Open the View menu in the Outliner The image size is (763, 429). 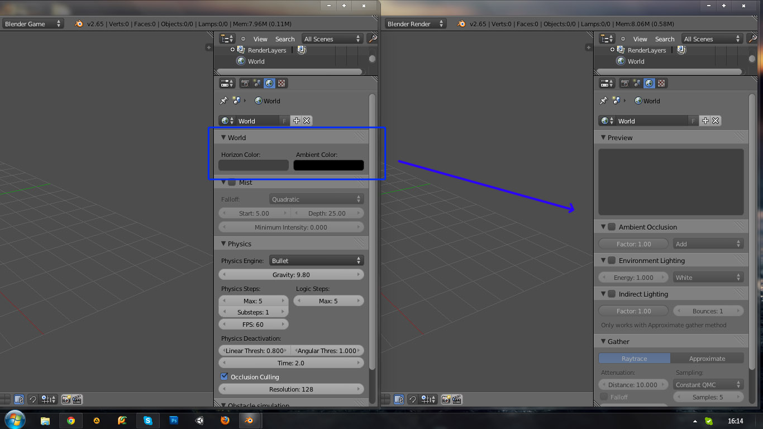point(260,39)
